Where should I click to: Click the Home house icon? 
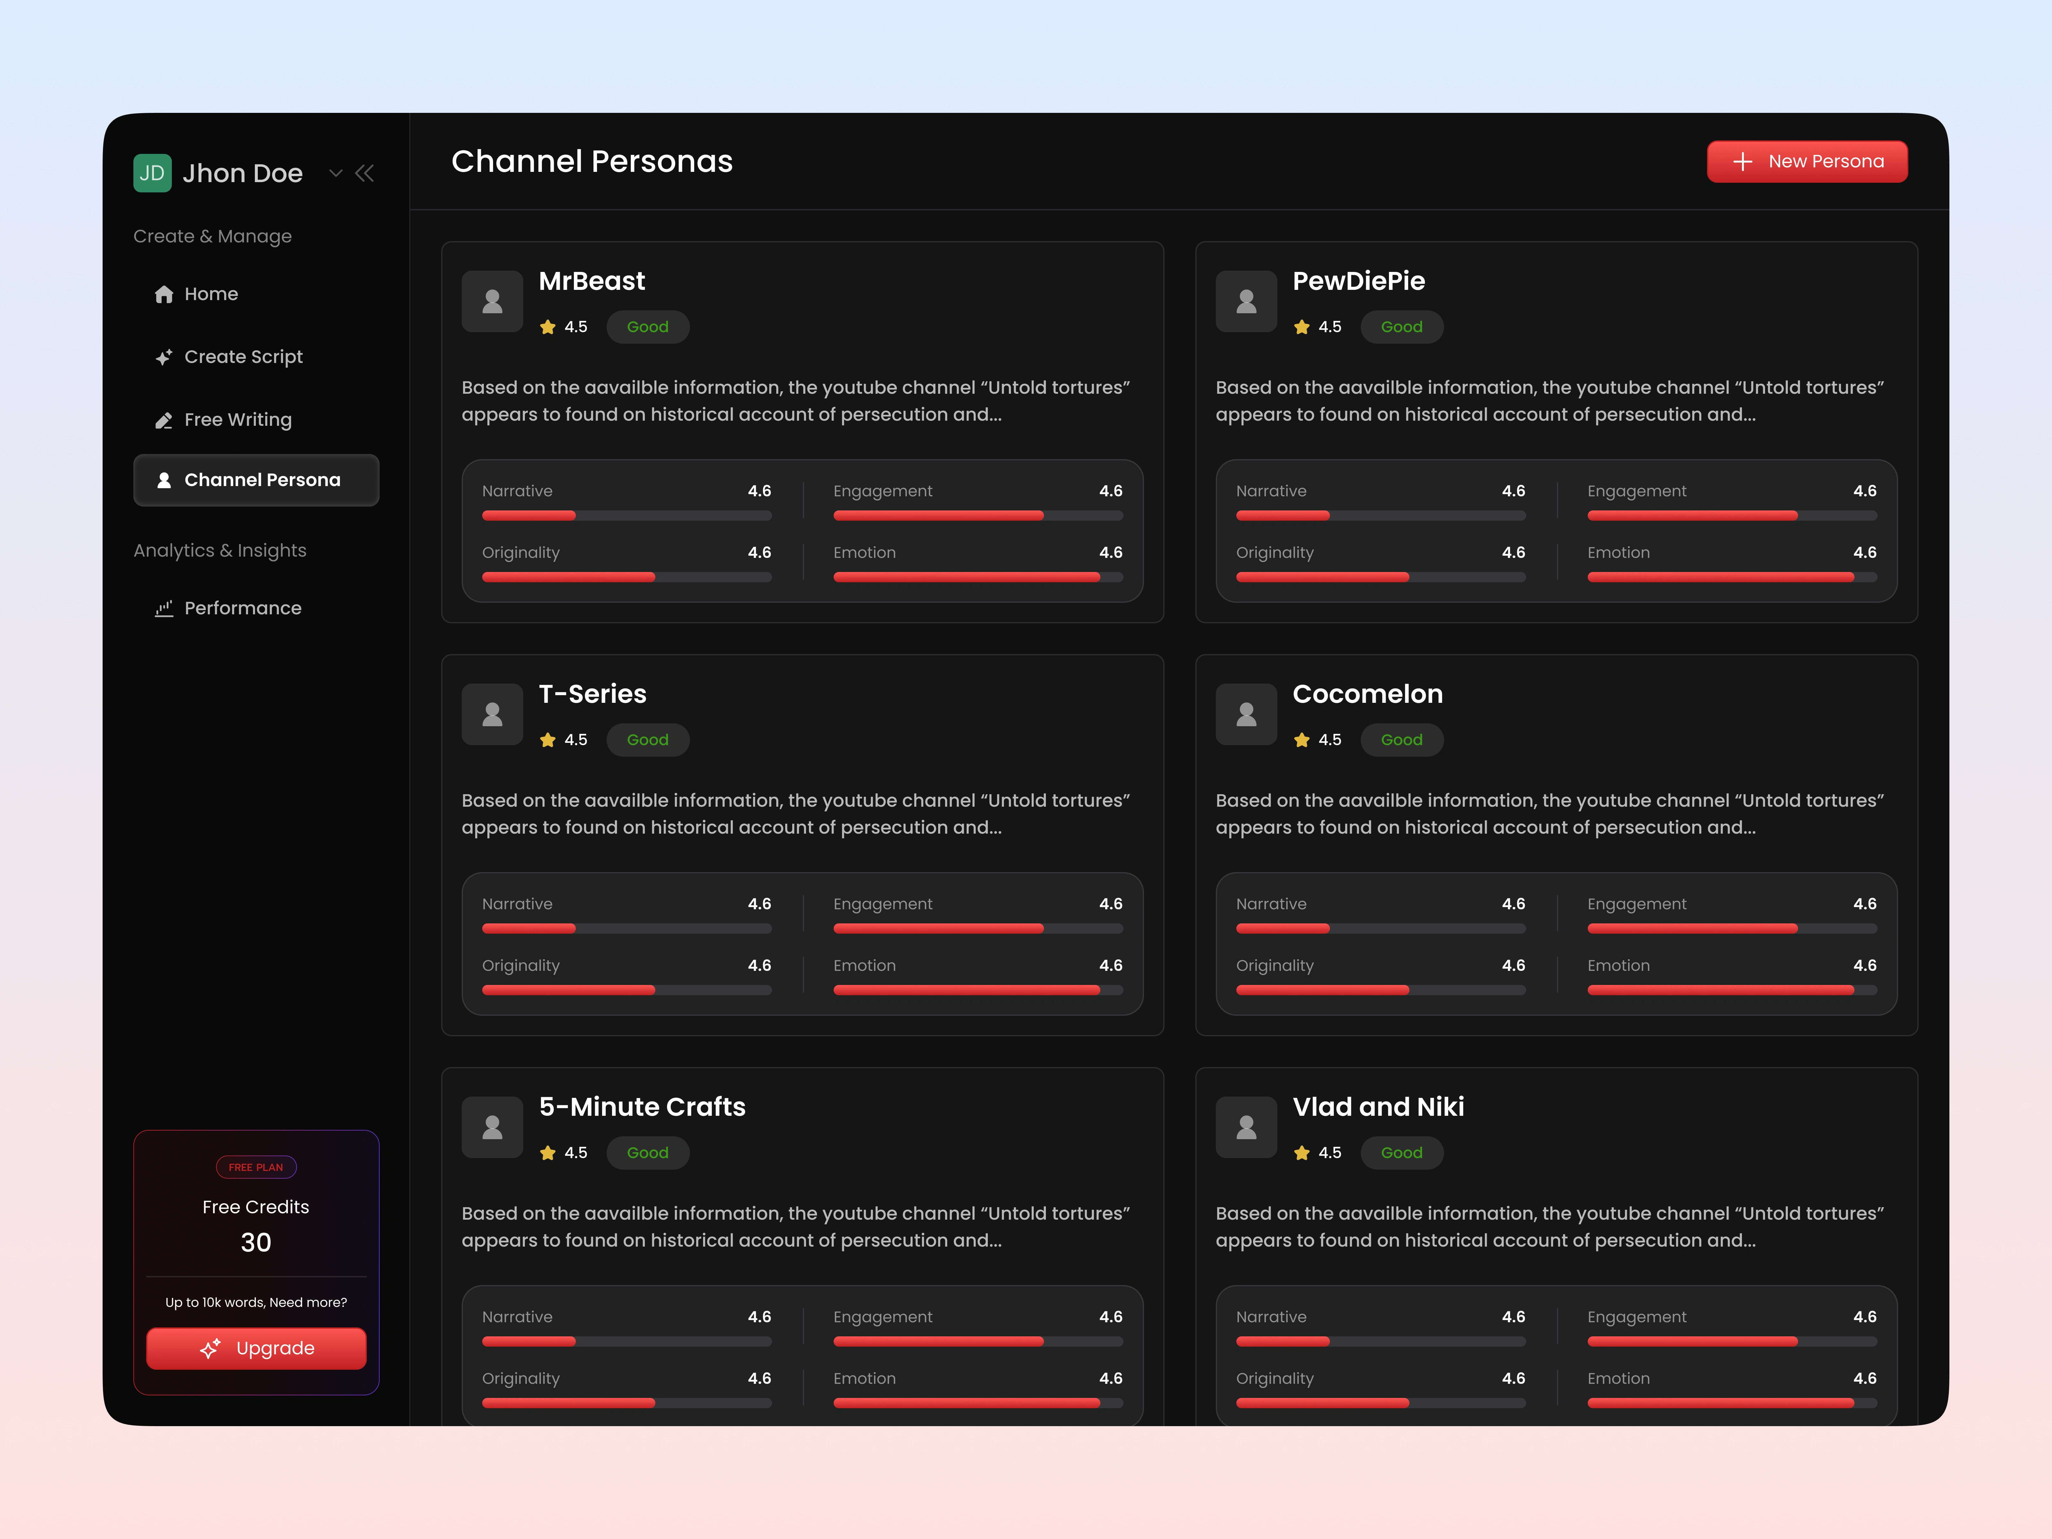[x=164, y=294]
